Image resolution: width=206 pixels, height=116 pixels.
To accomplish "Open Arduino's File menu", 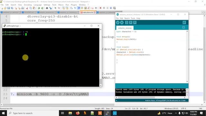I will [117, 18].
